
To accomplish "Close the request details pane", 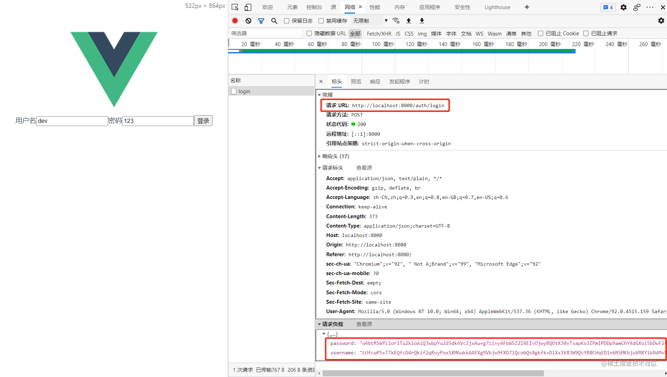I will 321,81.
